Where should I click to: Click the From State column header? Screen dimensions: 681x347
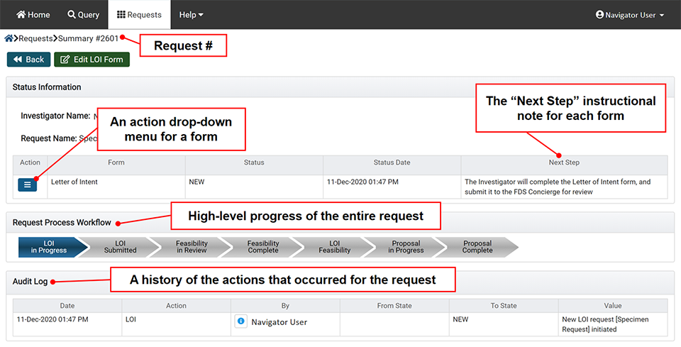point(394,306)
